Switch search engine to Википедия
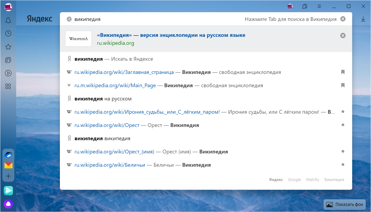The width and height of the screenshot is (371, 212). coord(334,180)
